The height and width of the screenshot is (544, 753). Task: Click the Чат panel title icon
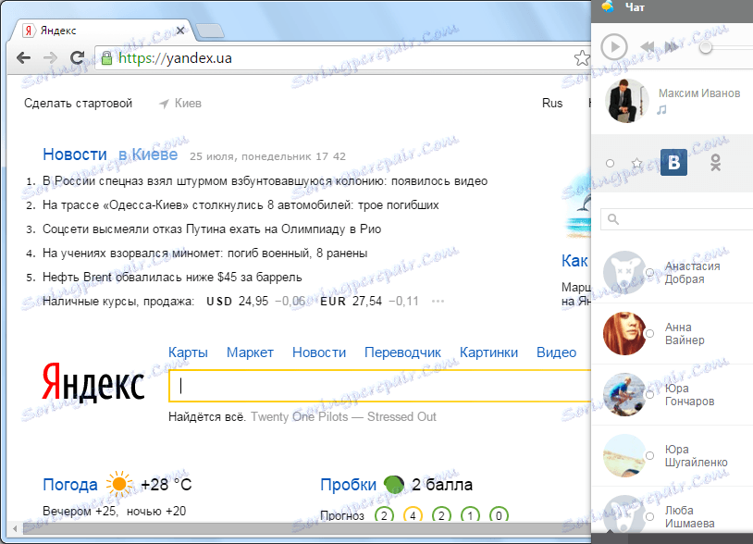click(608, 6)
